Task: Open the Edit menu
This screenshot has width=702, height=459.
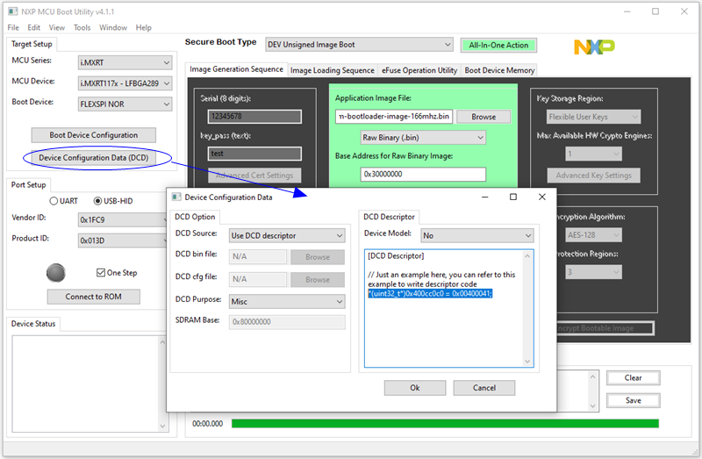Action: pos(33,28)
